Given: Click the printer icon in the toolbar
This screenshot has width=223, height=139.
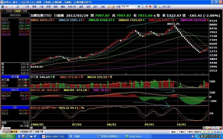Looking at the screenshot, I should pos(17,7).
